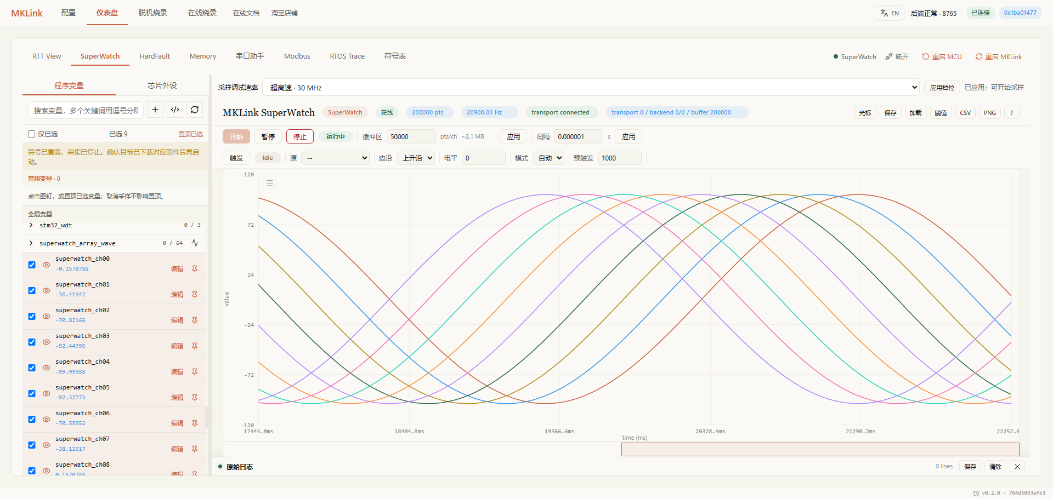Switch to the RTT View tab
This screenshot has height=499, width=1053.
(x=47, y=56)
